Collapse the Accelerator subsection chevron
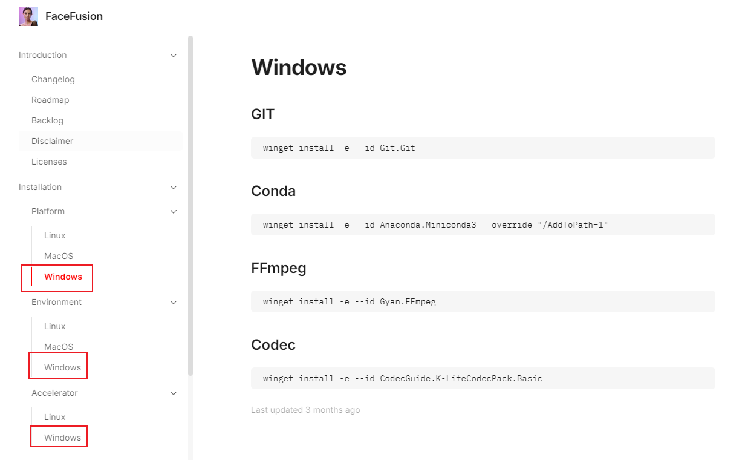The image size is (745, 460). (174, 393)
